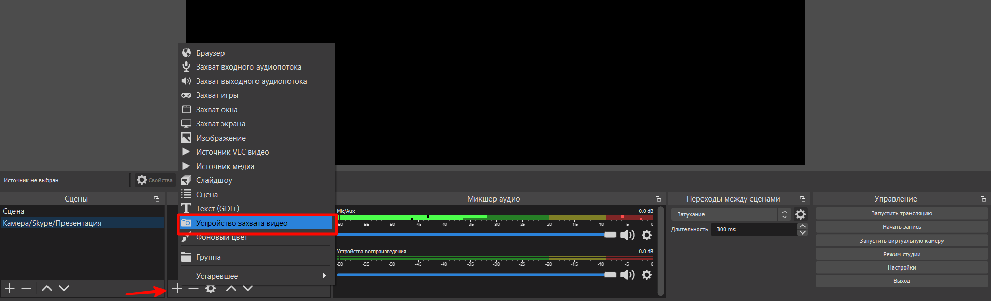Toggle Режим студии mode

coord(901,254)
